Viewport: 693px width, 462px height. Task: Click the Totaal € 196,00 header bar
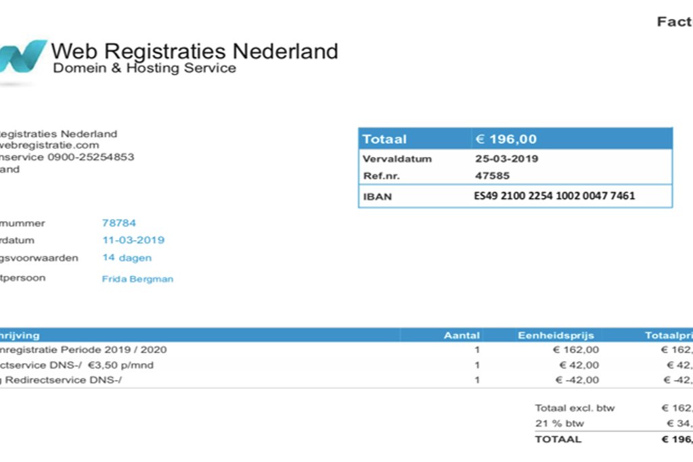(x=515, y=139)
